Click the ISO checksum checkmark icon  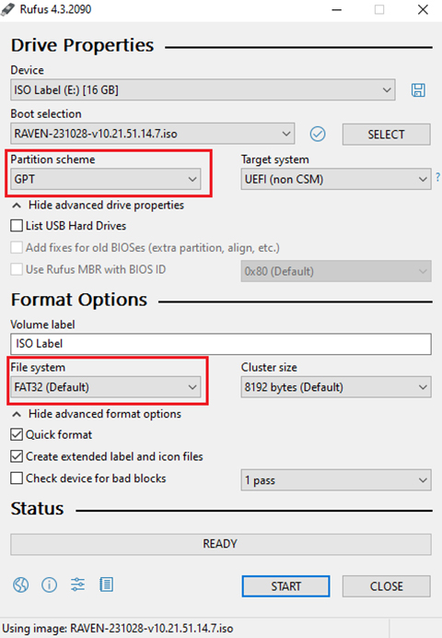pos(318,134)
